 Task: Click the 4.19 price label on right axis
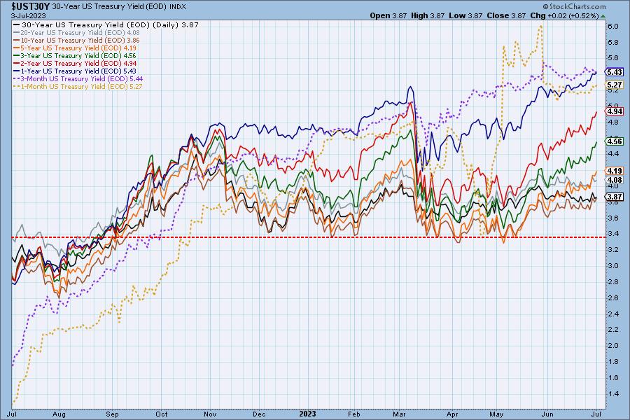[x=615, y=171]
